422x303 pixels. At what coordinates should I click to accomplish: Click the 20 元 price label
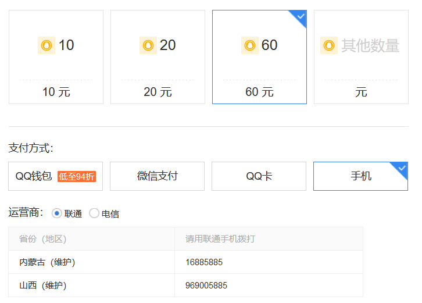point(158,92)
